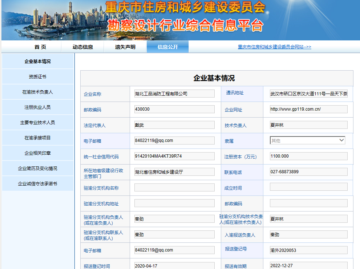The width and height of the screenshot is (360, 269).
Task: Click the upper 电子邮箱 input field
Action: 174,141
